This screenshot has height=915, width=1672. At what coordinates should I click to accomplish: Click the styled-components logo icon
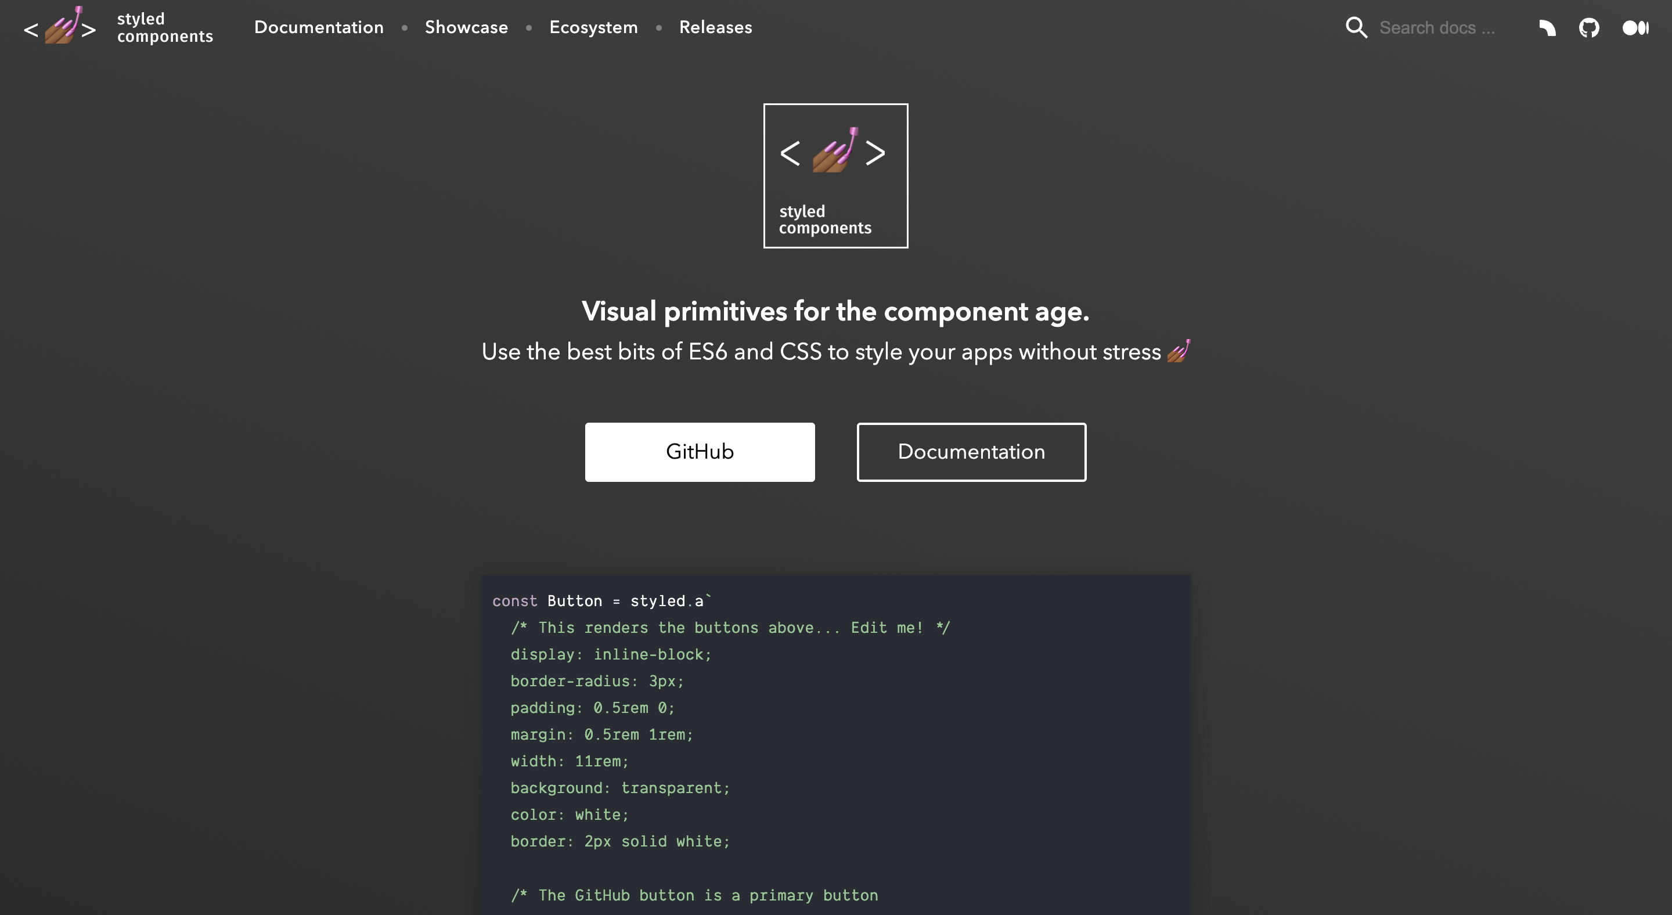pyautogui.click(x=59, y=27)
